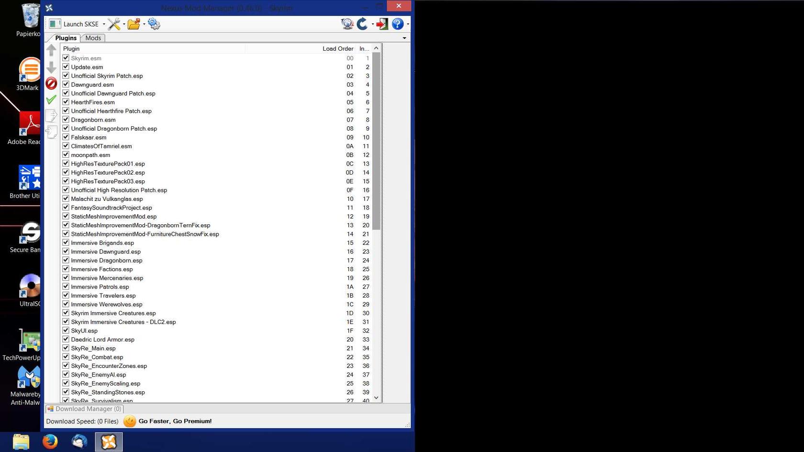Image resolution: width=804 pixels, height=452 pixels.
Task: Sort by the Plugin column header
Action: pos(153,48)
